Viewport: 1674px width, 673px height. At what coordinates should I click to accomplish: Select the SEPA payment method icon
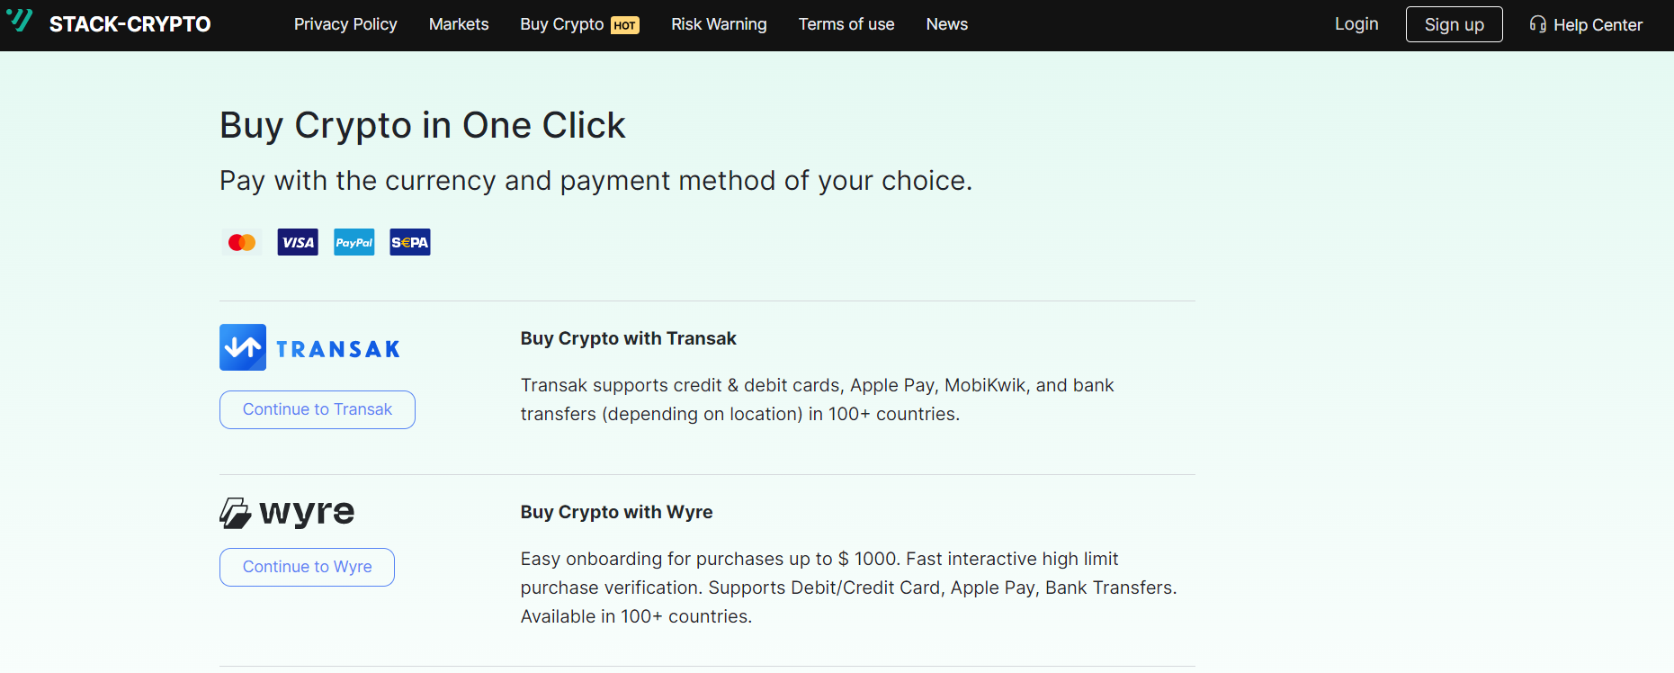click(x=409, y=241)
